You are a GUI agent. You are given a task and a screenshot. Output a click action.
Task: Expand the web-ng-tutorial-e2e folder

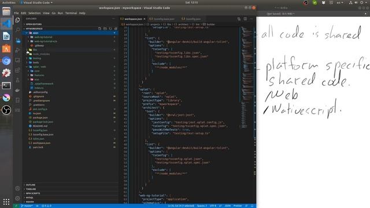click(71, 41)
